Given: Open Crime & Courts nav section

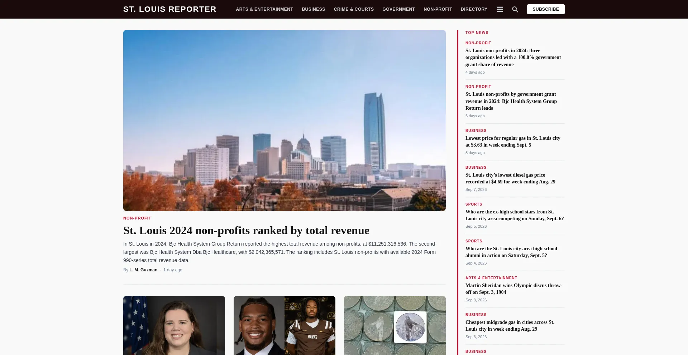Looking at the screenshot, I should (x=354, y=9).
